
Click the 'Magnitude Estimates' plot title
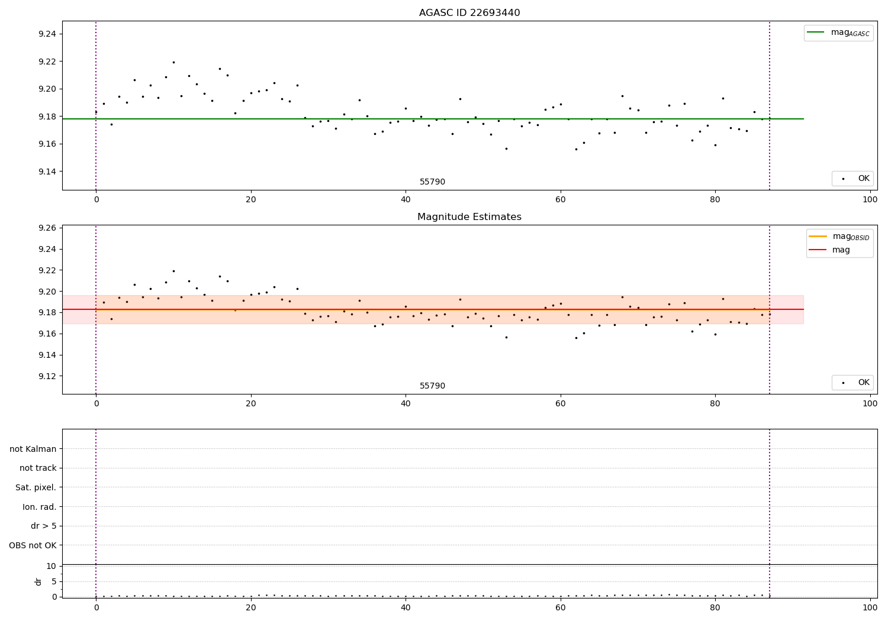coord(469,217)
